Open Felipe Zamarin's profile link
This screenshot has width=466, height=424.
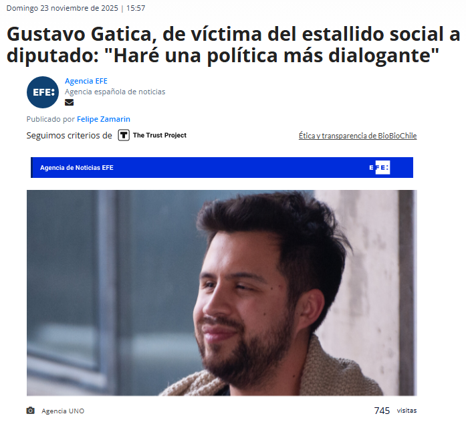(104, 119)
